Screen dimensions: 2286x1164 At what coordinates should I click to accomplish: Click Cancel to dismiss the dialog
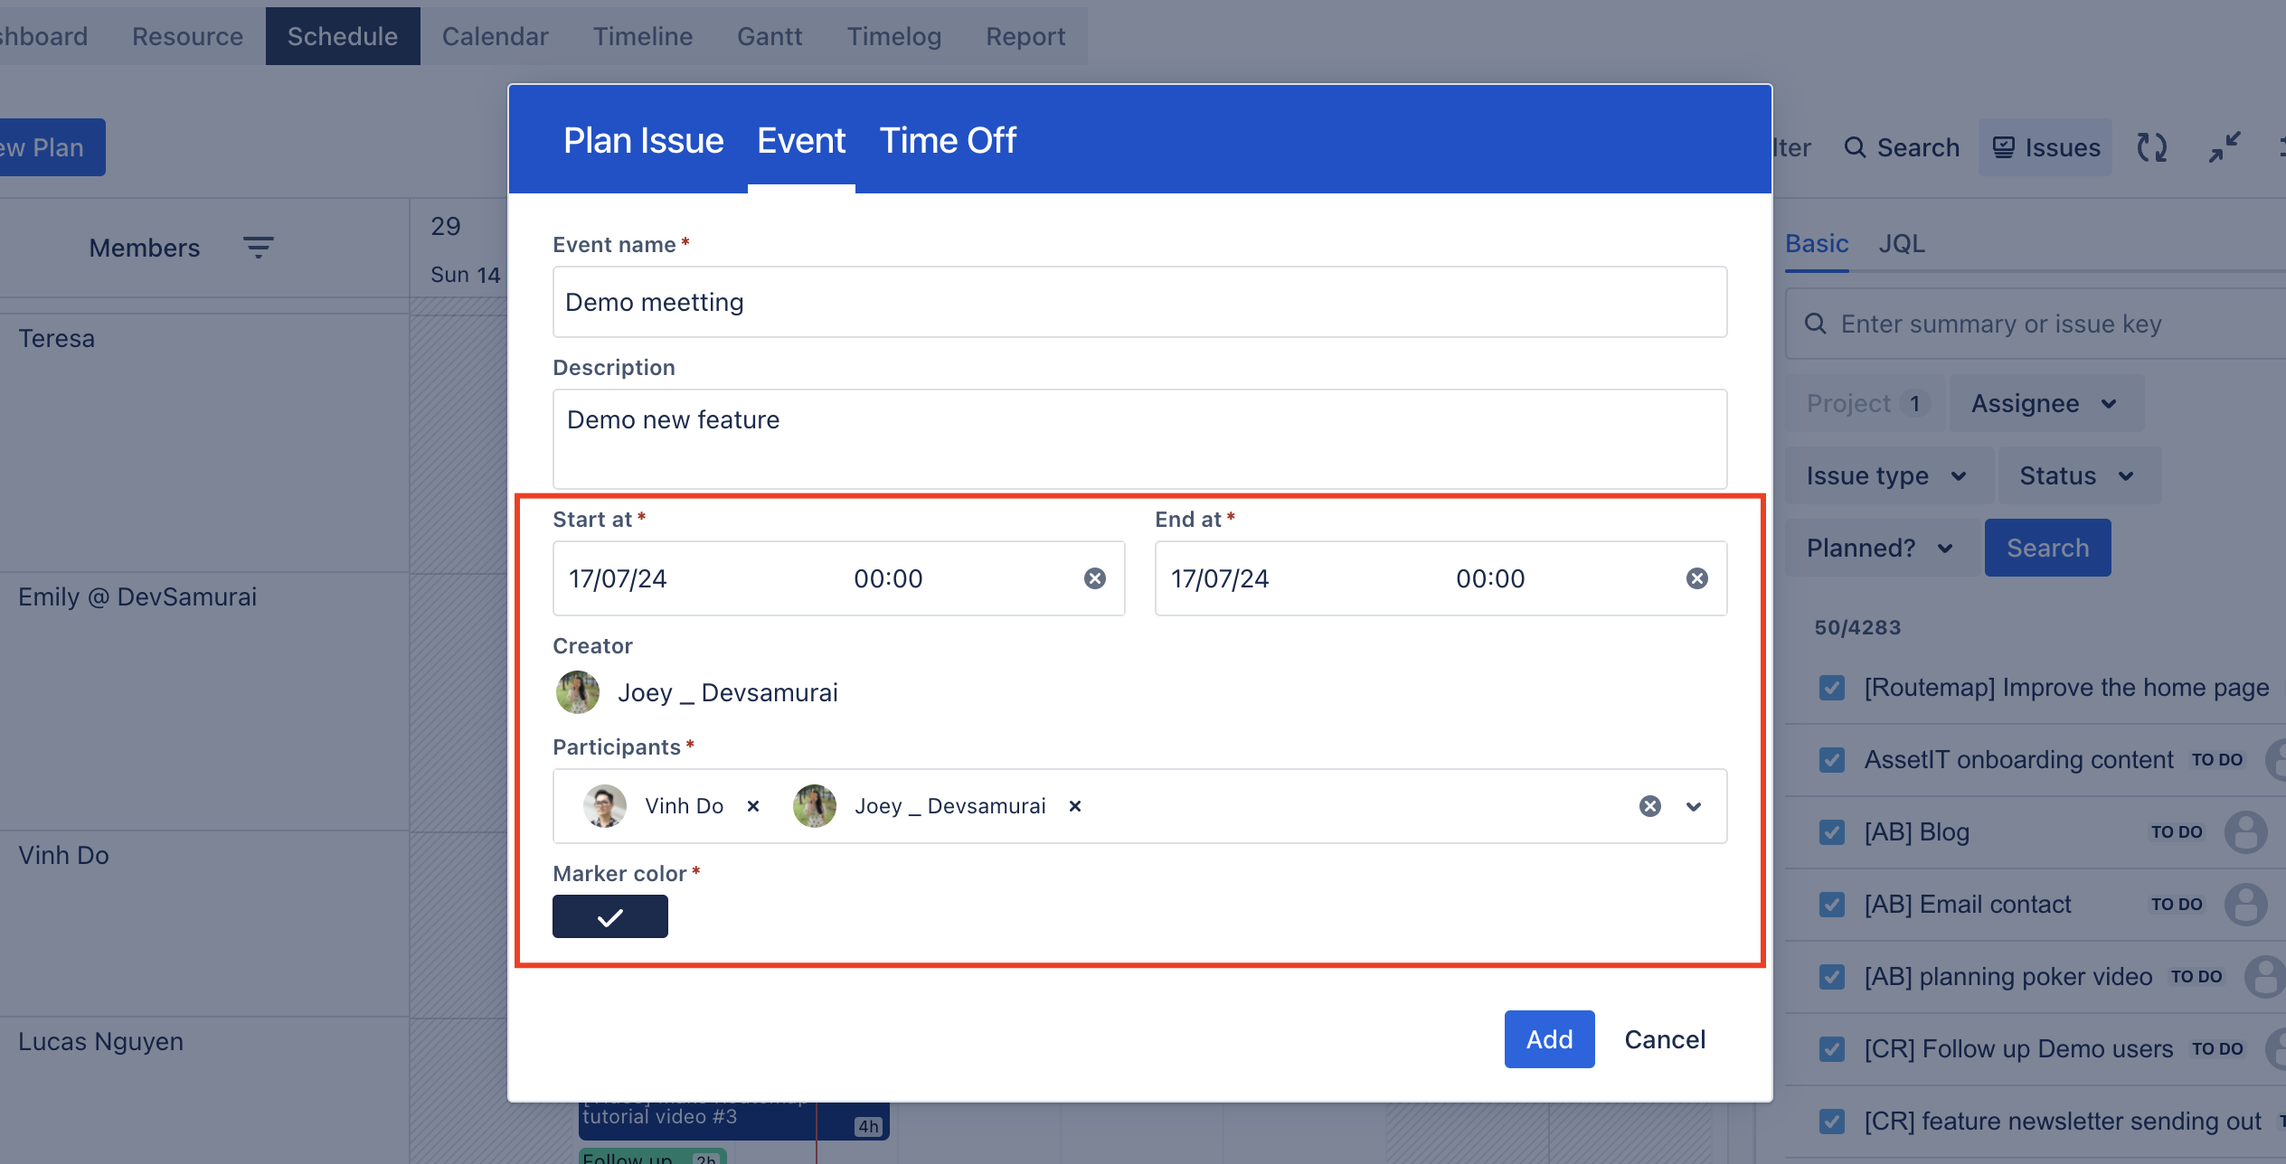1664,1039
